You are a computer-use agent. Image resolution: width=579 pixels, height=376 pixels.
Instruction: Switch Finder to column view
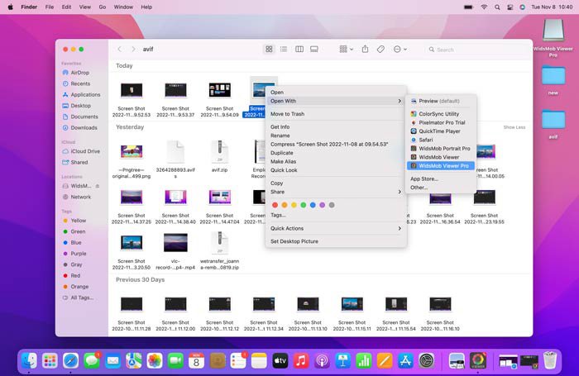click(x=299, y=49)
